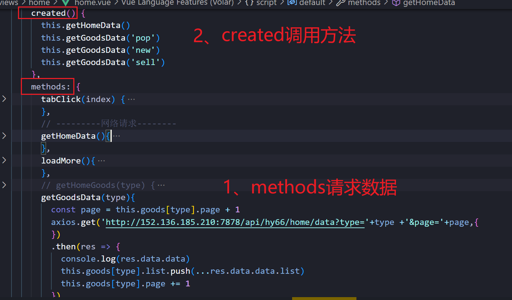Open the 'home' folder breadcrumb

[x=39, y=3]
